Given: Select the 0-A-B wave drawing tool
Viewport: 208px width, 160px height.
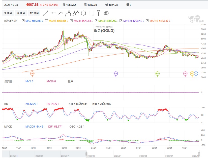Looking at the screenshot, I should 68,13.
